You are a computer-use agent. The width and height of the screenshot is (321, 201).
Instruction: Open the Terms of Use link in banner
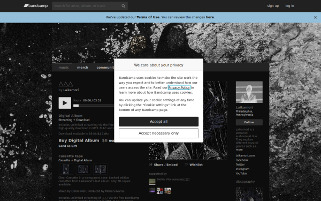point(148,17)
